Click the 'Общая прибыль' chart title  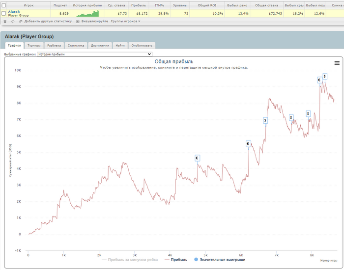click(174, 61)
